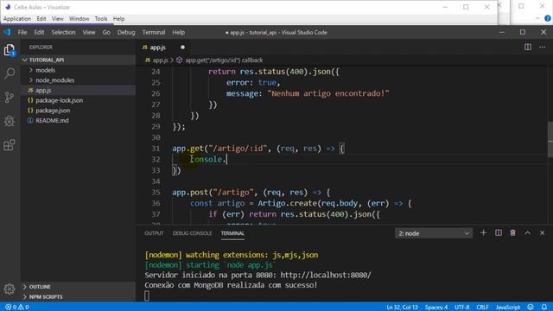Screen dimensions: 553x311
Task: Open package.json in explorer
Action: [x=79, y=111]
